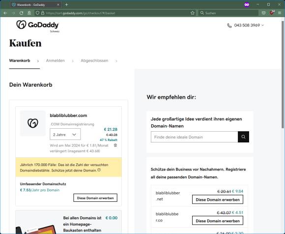Click the Wir empfehlen dir: heading
This screenshot has height=234, width=285.
[171, 97]
